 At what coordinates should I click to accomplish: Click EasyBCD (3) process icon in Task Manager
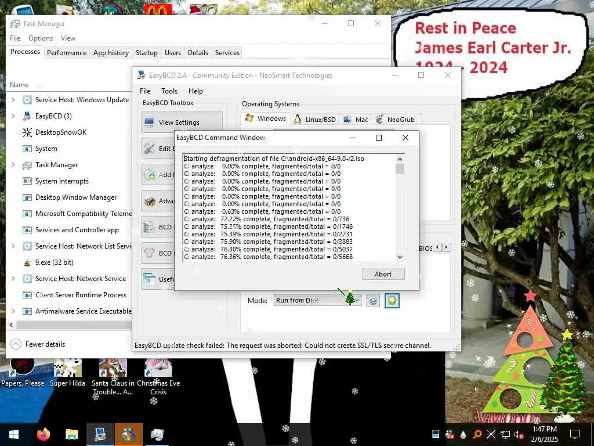[x=27, y=116]
